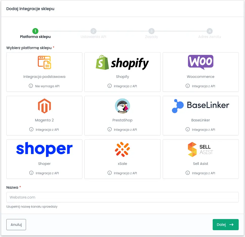
Task: Click the Nazwa input field
Action: coord(122,197)
